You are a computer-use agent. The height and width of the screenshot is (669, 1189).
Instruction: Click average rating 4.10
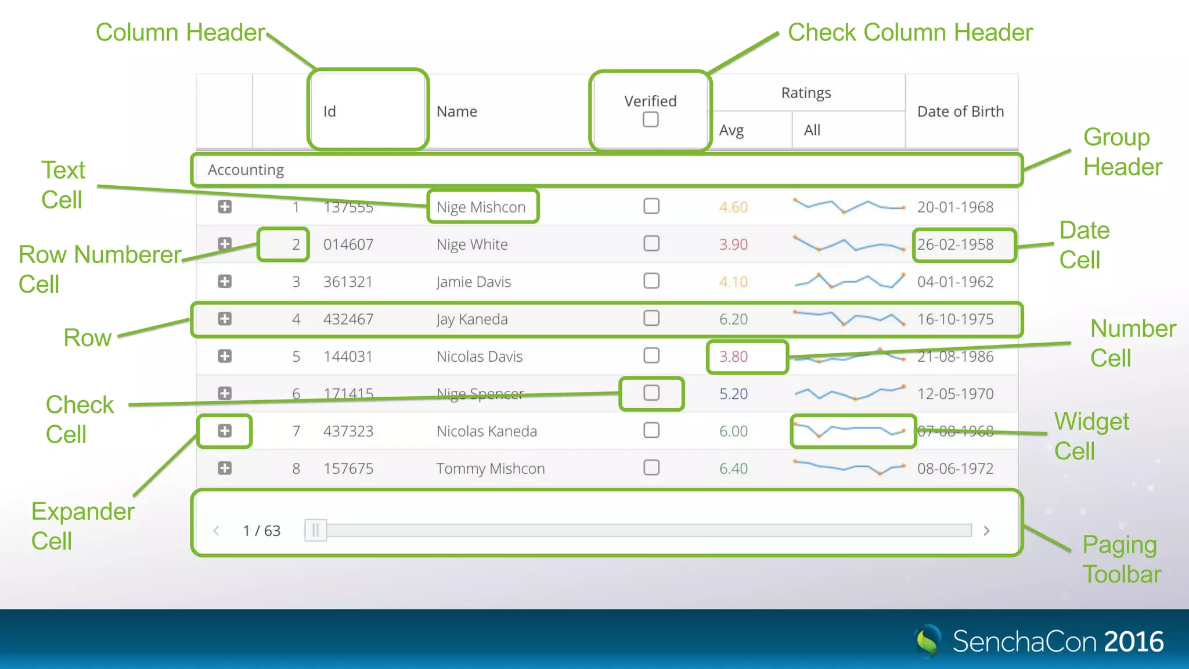(734, 282)
